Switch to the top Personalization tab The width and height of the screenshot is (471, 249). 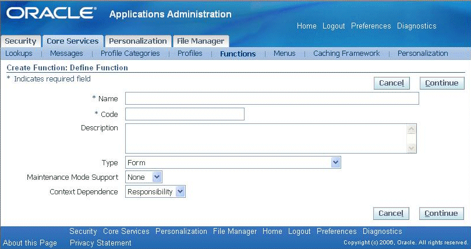[x=138, y=41]
